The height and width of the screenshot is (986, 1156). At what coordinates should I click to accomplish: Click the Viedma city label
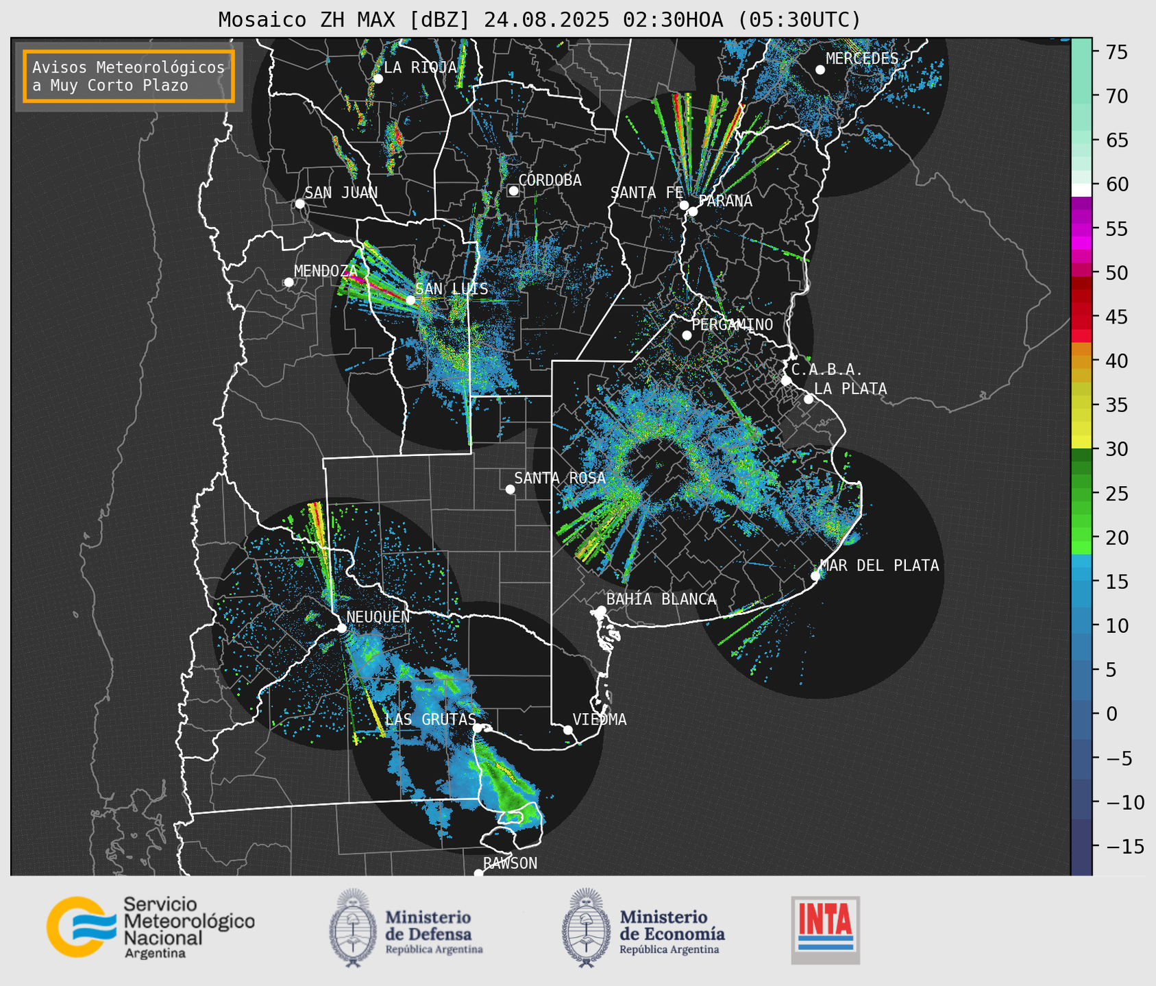point(600,719)
